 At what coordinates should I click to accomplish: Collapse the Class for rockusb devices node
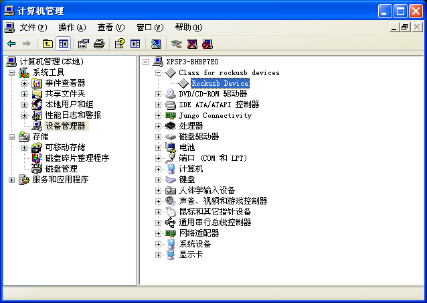pos(158,72)
